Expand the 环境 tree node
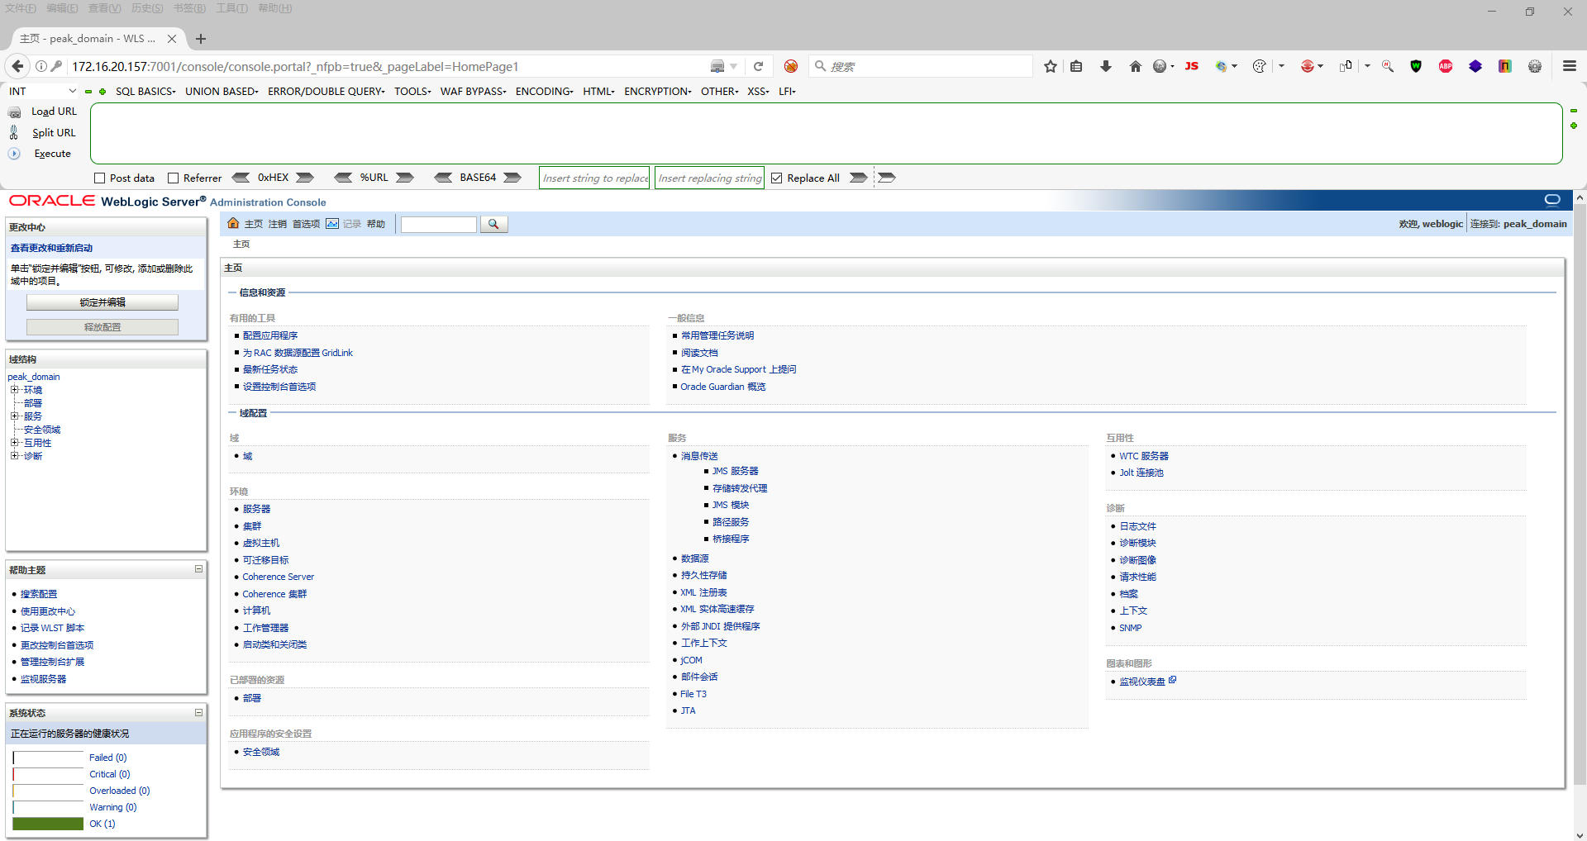Screen dimensions: 1587x841 [15, 389]
